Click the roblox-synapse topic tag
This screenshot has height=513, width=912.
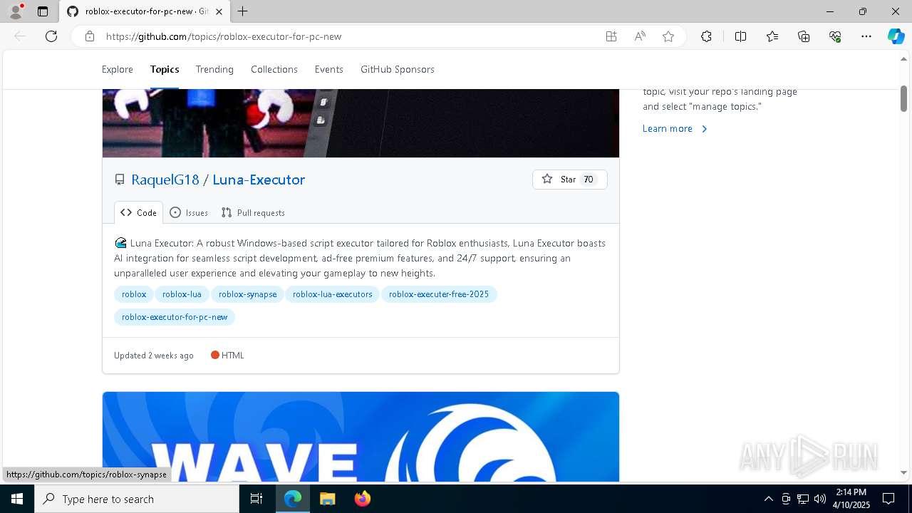[247, 294]
